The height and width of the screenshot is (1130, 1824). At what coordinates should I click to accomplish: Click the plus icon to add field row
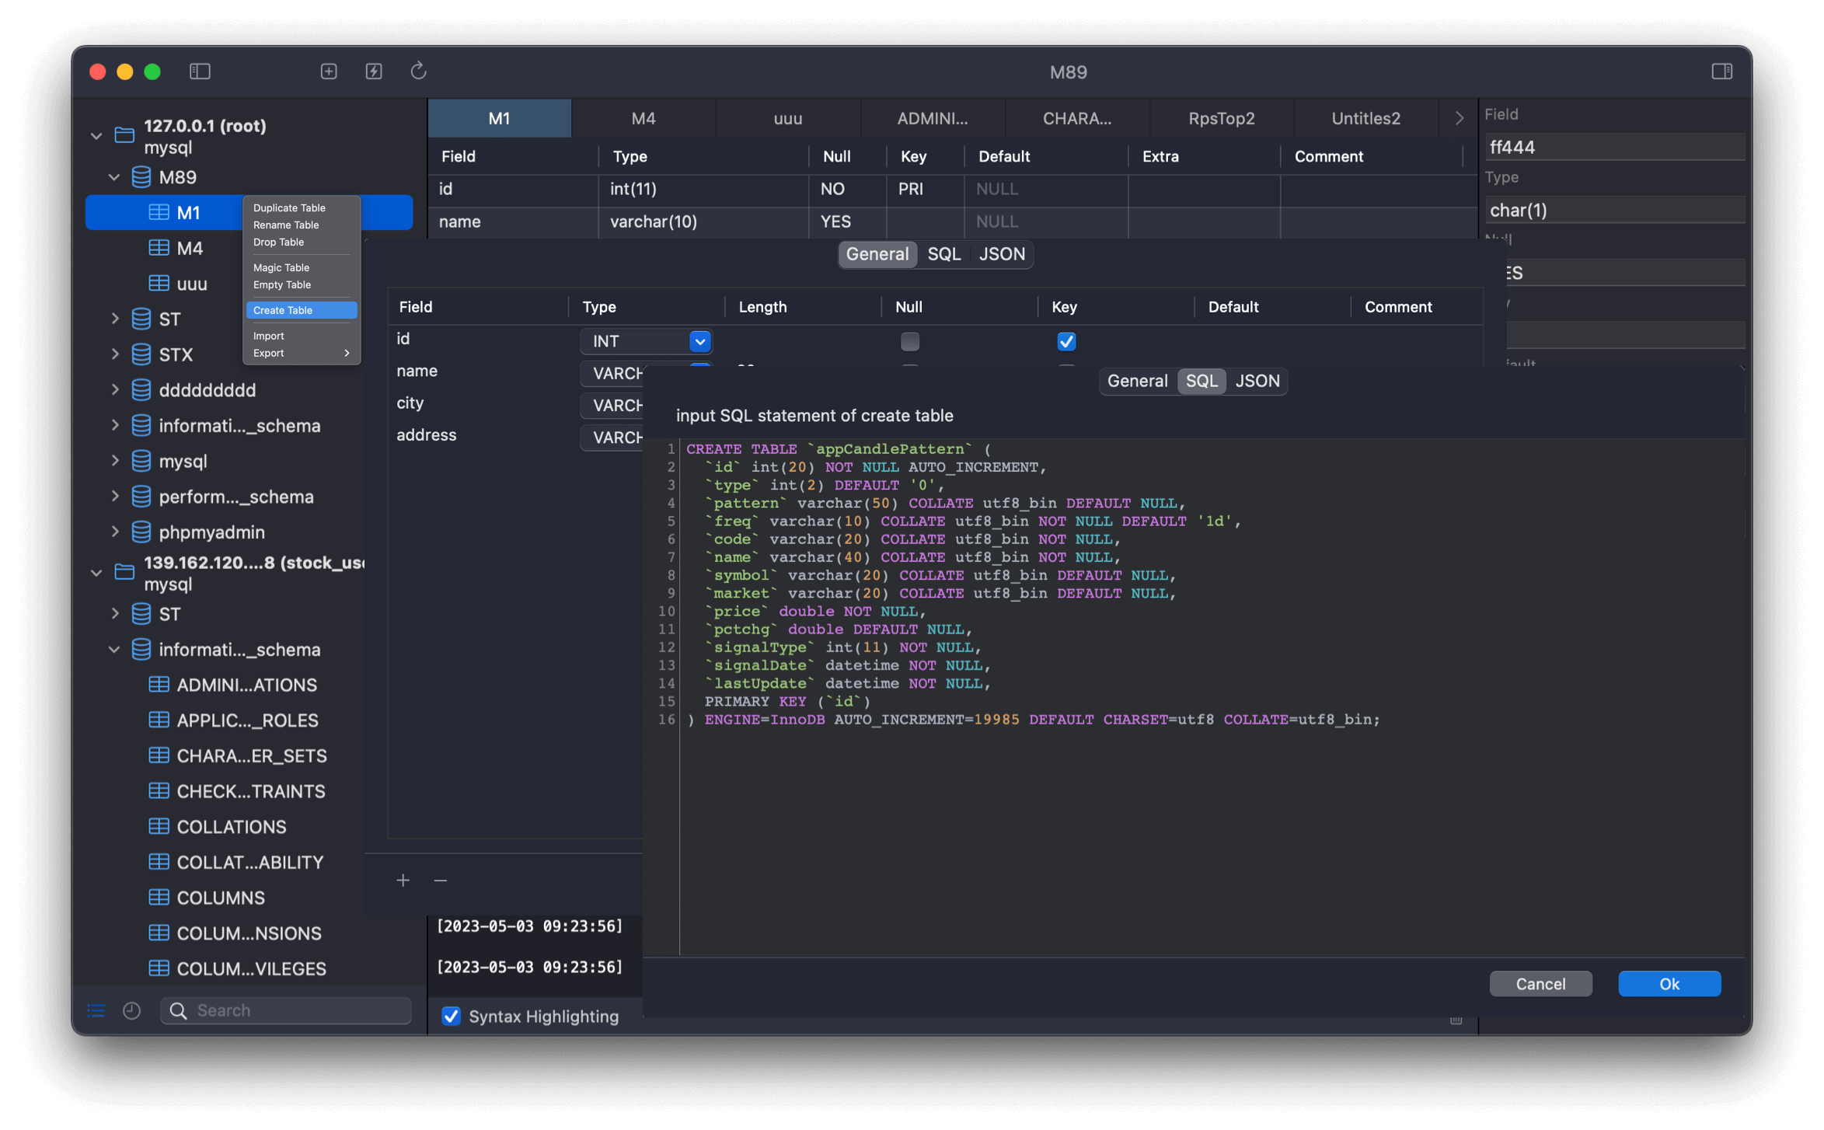(403, 880)
